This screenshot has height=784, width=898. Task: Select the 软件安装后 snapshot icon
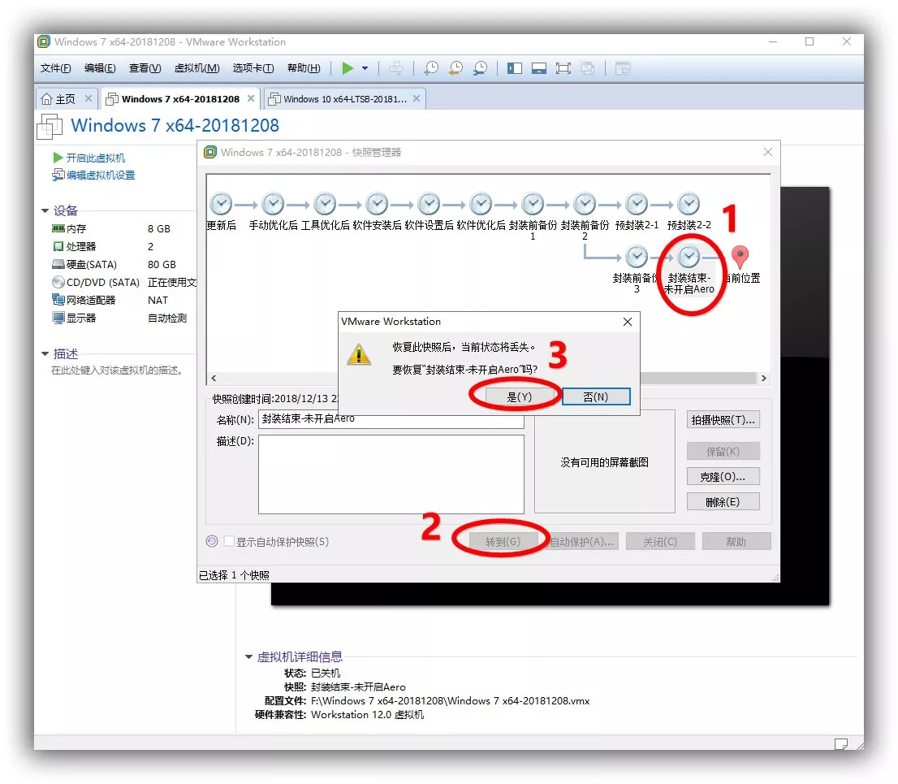click(377, 204)
